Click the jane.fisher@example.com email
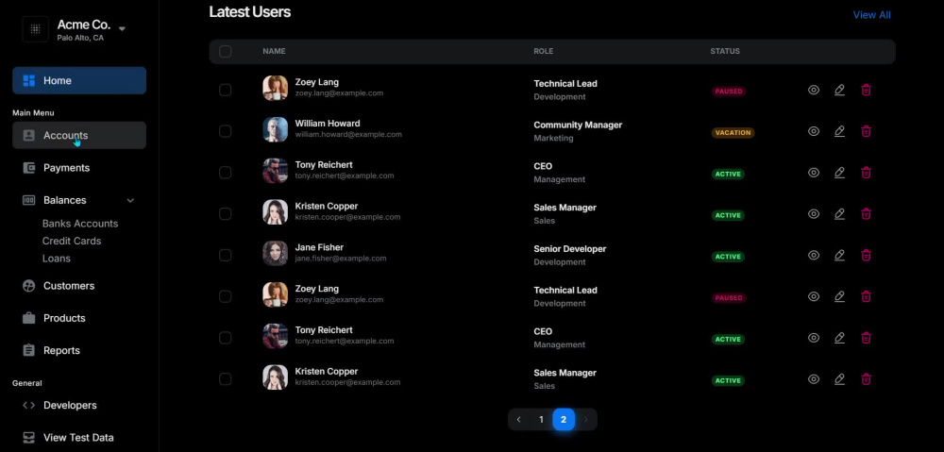Screen dimensions: 944x452 [x=341, y=259]
